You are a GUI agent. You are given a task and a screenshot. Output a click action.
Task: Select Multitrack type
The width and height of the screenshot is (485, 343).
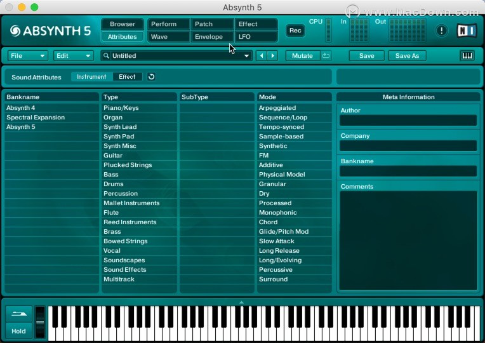coord(139,279)
